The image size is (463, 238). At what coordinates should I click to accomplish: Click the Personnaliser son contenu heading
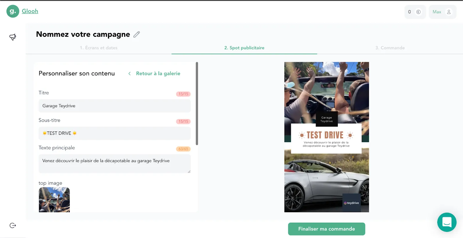(77, 73)
